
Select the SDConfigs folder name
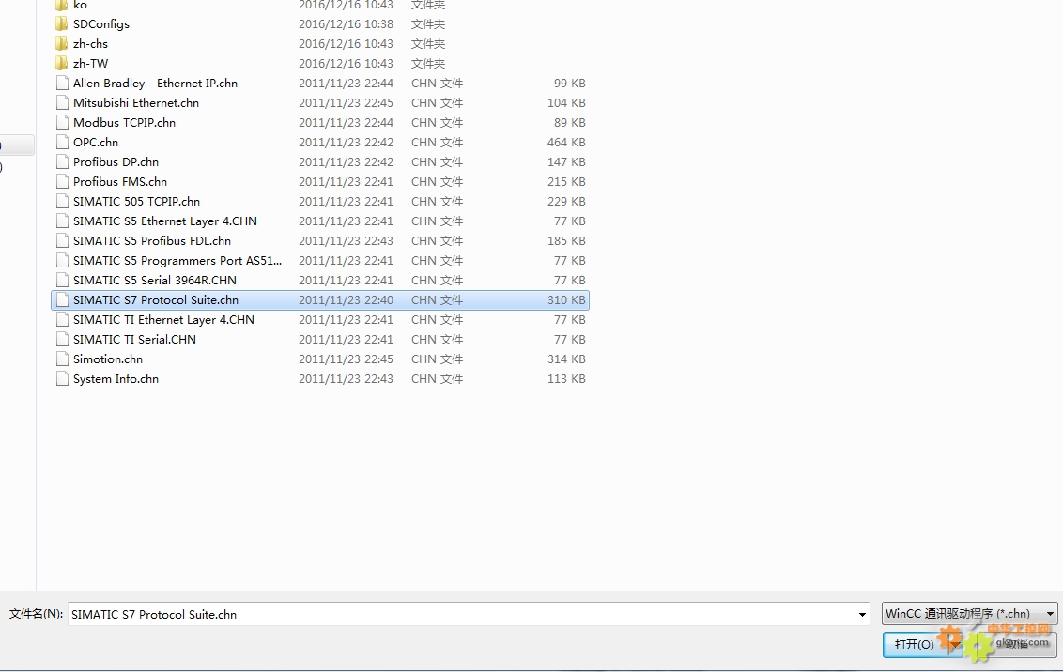101,23
